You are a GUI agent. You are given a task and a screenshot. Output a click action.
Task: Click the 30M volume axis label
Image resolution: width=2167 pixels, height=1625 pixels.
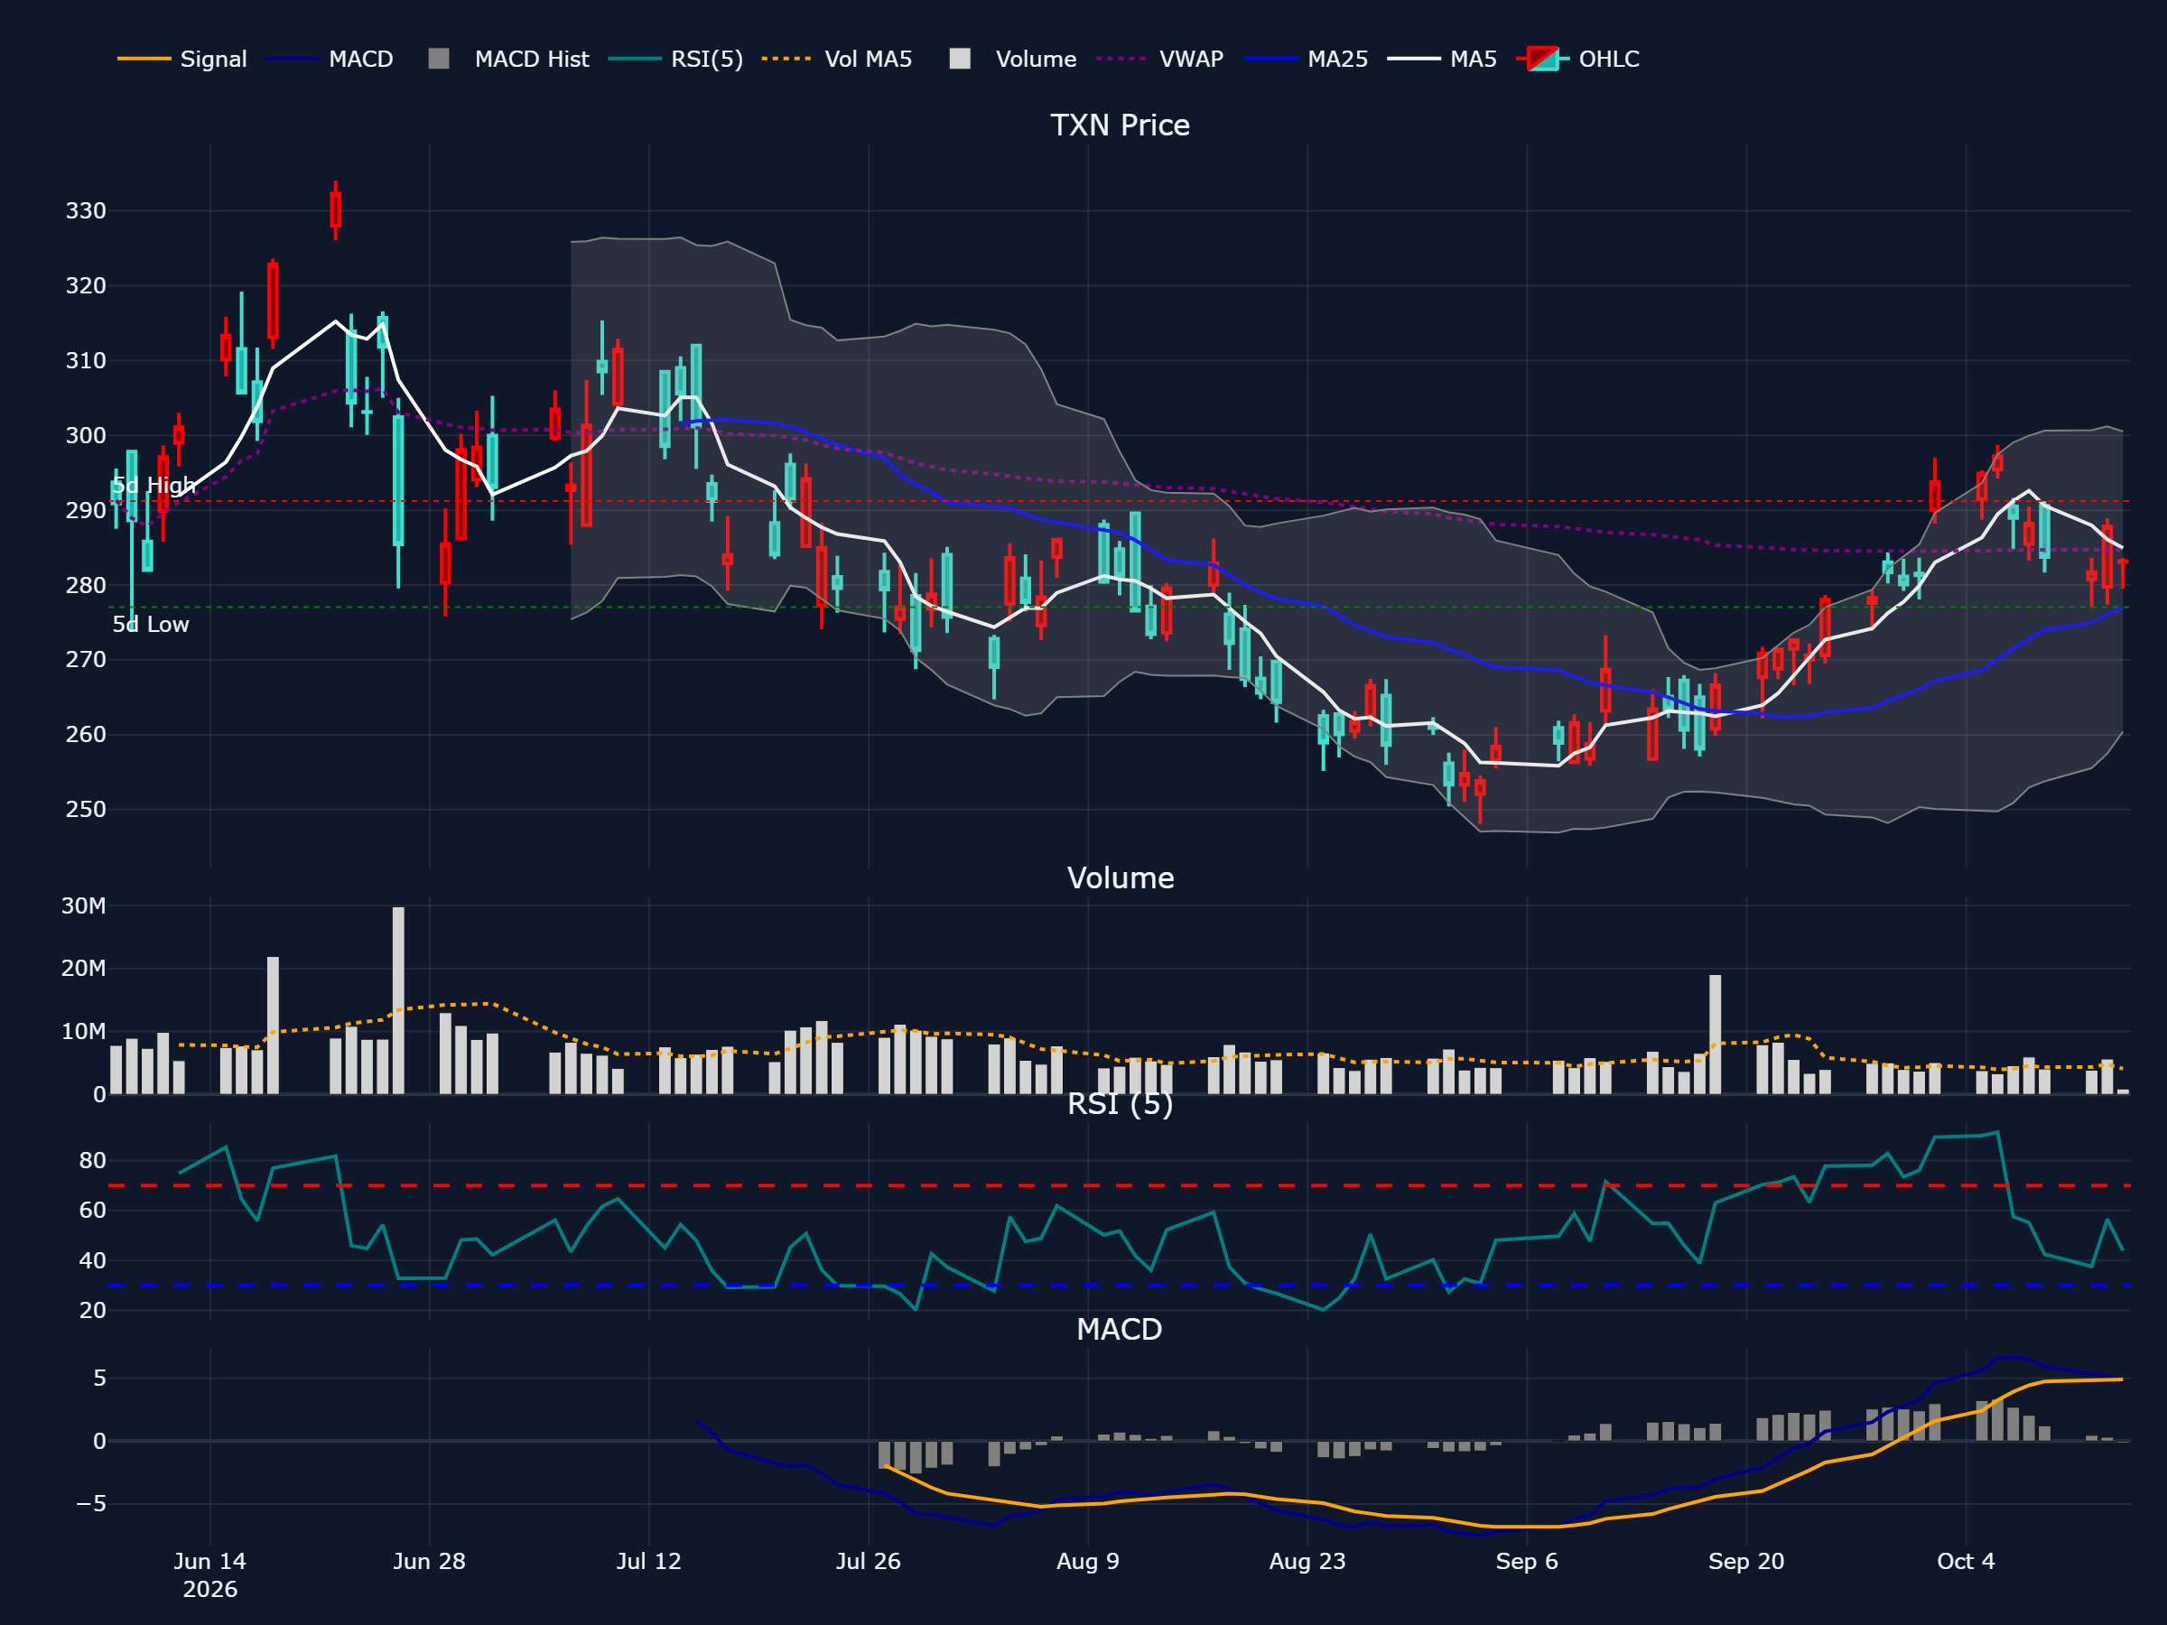tap(83, 906)
